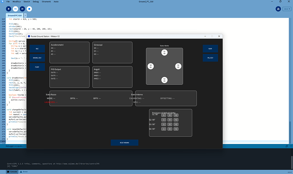Viewport: 293px width, 174px height.
Task: Click the Giroscopi panel title
Action: click(x=98, y=45)
